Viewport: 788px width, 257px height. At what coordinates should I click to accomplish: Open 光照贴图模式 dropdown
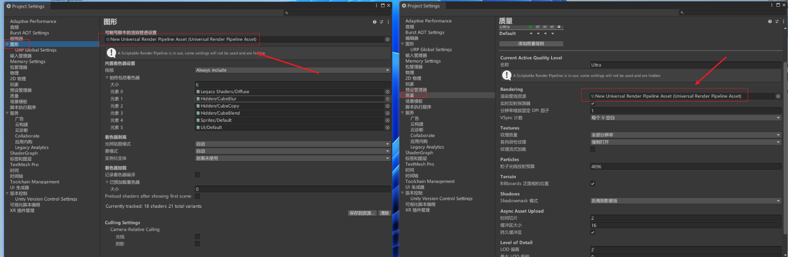(x=293, y=144)
